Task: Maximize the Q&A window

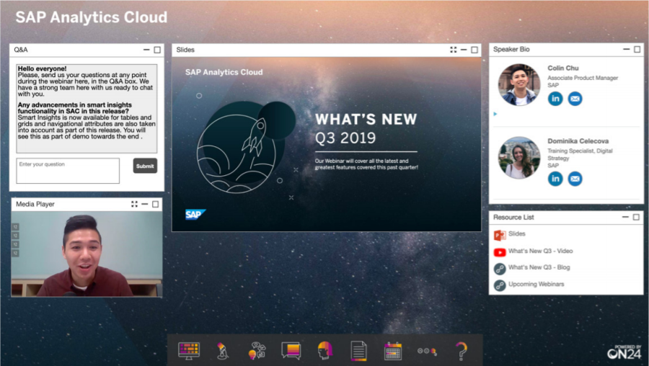Action: pyautogui.click(x=157, y=50)
